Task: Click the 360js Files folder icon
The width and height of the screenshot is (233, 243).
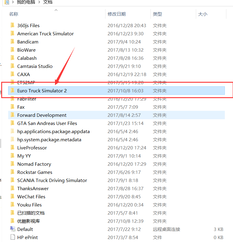Action: point(12,25)
